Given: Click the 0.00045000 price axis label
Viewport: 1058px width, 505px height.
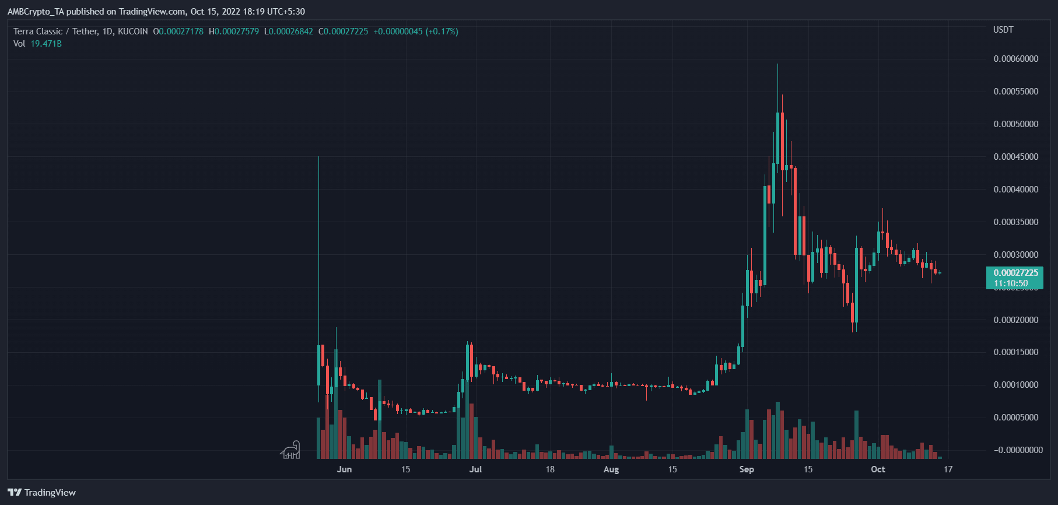Looking at the screenshot, I should (1016, 157).
